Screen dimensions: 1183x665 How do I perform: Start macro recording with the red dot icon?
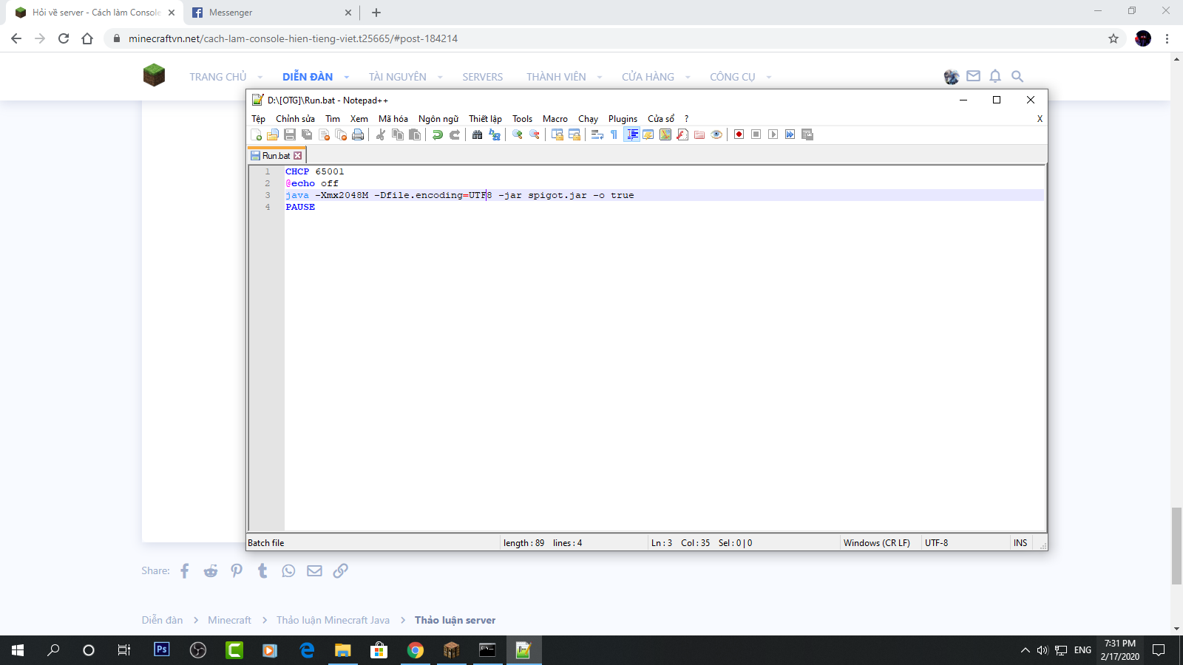[x=739, y=134]
